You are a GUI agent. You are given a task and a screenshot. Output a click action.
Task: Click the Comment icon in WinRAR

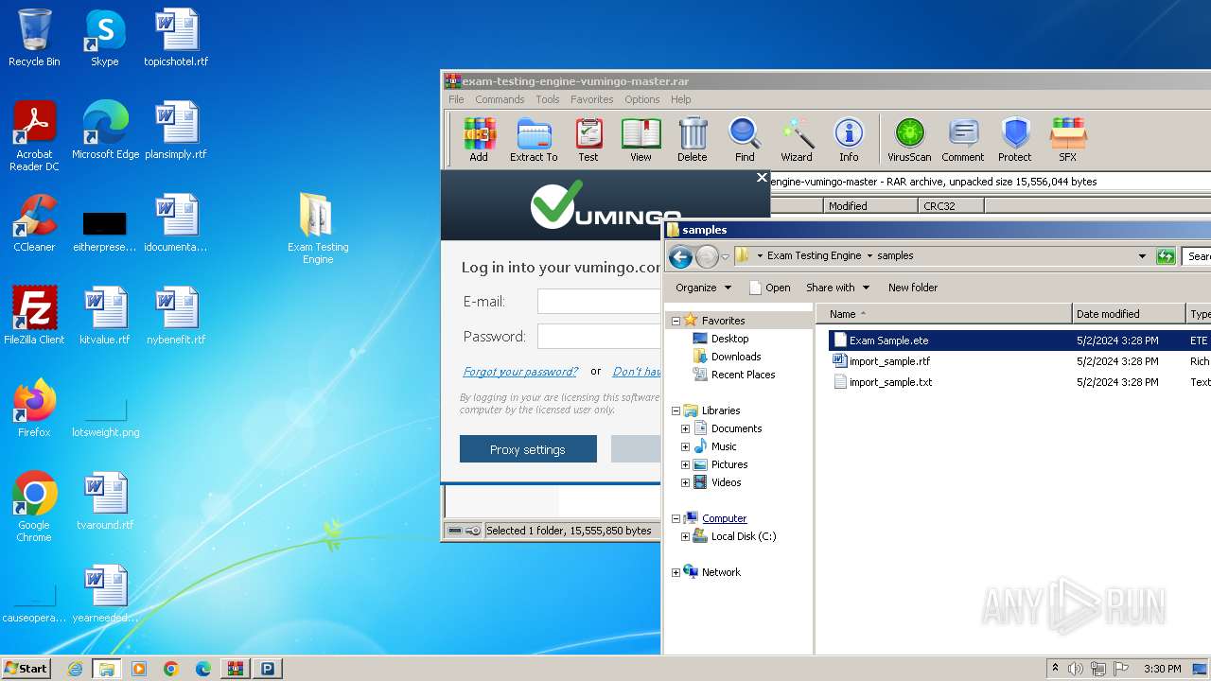tap(963, 139)
